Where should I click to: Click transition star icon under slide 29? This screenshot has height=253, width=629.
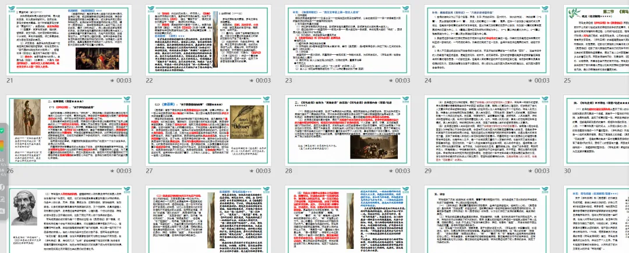click(x=531, y=171)
